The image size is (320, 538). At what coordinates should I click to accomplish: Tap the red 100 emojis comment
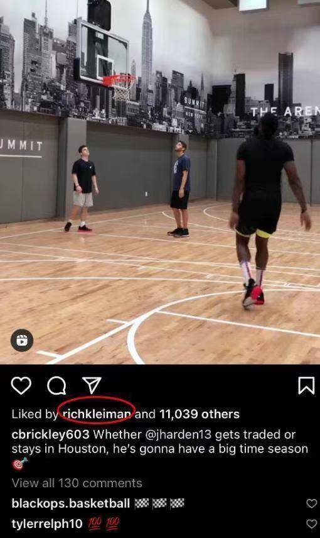103,524
